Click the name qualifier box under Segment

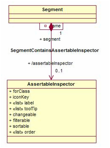click(51, 26)
